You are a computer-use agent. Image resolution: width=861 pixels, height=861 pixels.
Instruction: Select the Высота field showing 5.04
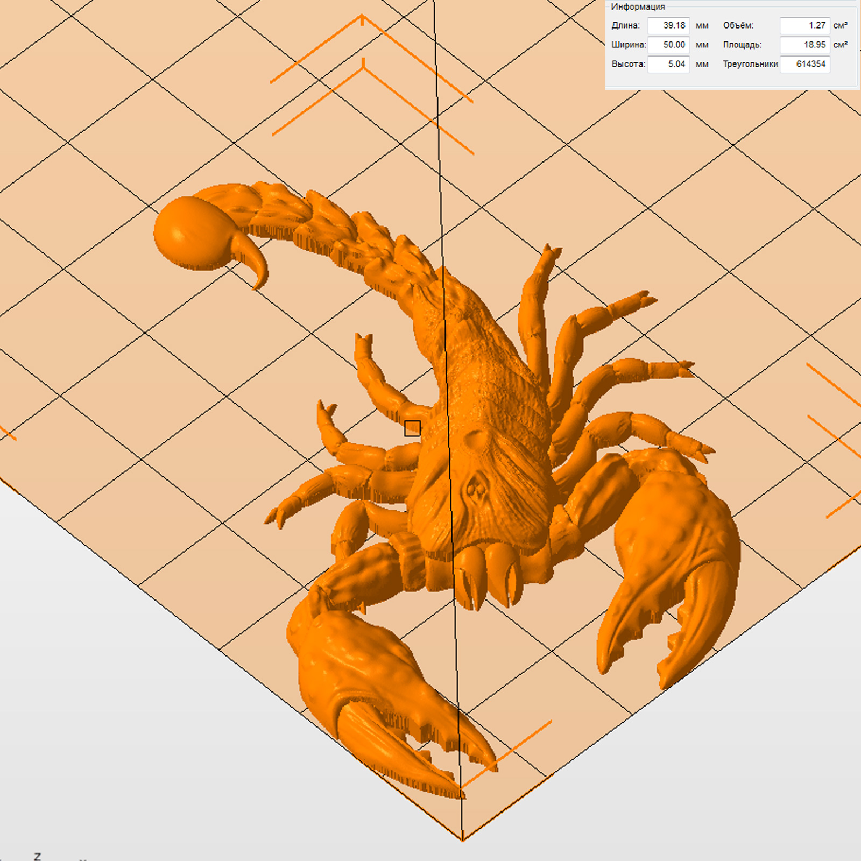[668, 64]
